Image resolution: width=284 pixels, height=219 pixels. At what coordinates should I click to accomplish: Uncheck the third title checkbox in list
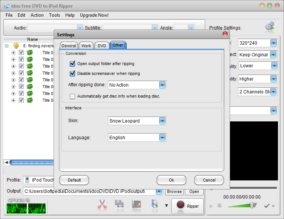click(21, 66)
